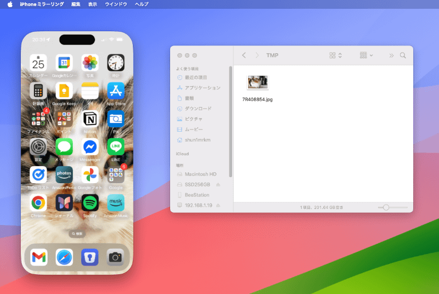Open Safari in the iPhone dock
The width and height of the screenshot is (439, 294).
(64, 257)
